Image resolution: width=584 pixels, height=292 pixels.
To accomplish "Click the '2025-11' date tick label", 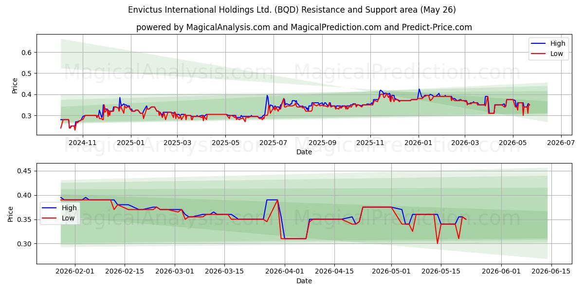I will point(370,143).
